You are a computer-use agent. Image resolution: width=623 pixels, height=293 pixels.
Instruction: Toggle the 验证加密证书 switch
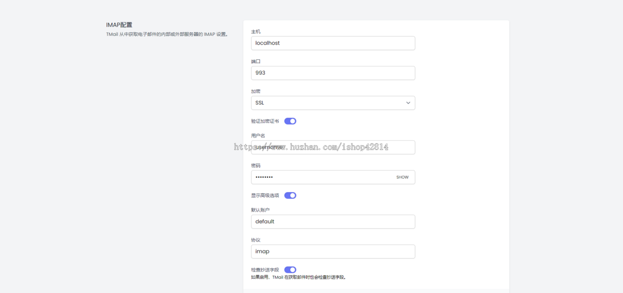click(x=290, y=121)
